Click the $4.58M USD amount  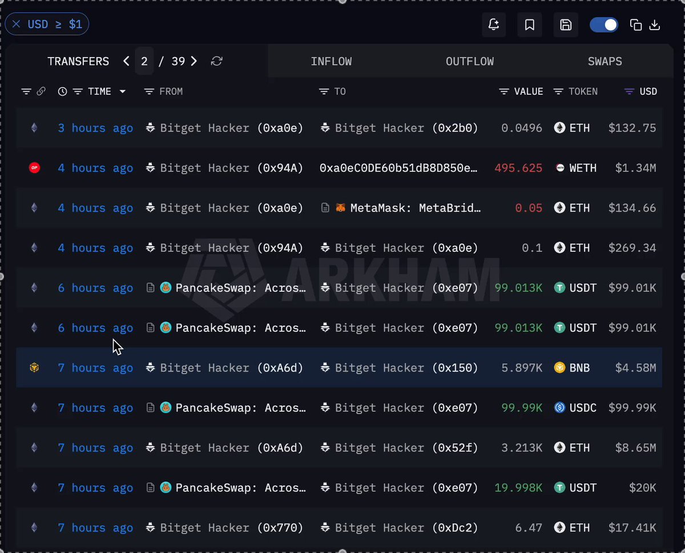click(x=636, y=368)
